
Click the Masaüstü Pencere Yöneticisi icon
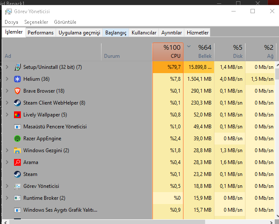tap(17, 127)
